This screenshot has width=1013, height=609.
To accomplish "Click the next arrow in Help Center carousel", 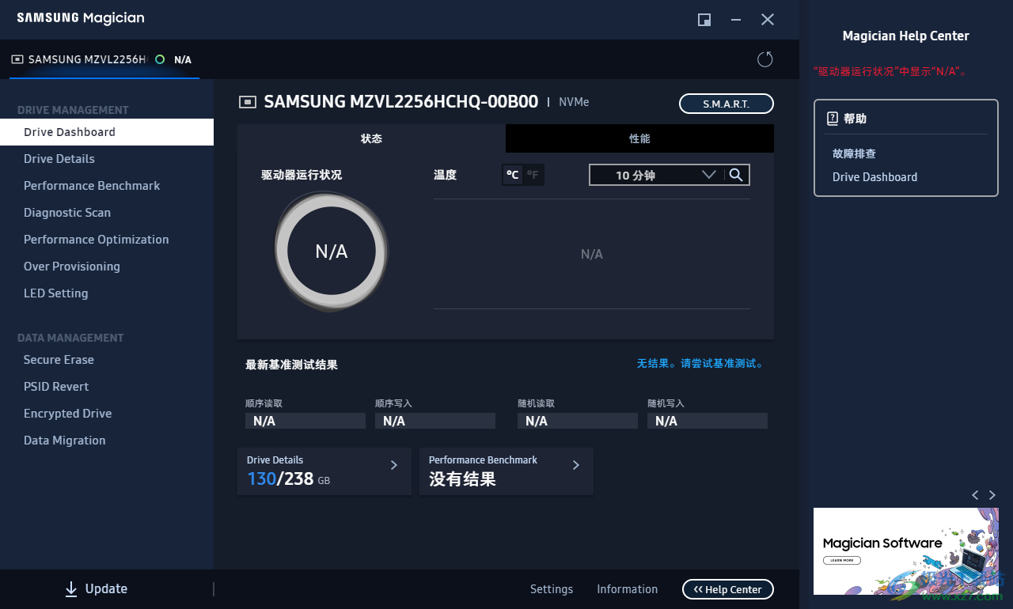I will [x=992, y=494].
